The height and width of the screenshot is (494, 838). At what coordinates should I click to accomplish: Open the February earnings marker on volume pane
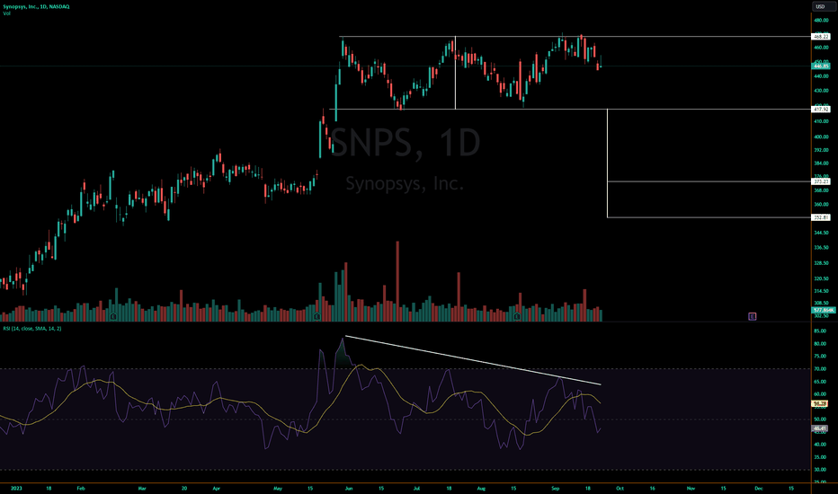point(113,317)
